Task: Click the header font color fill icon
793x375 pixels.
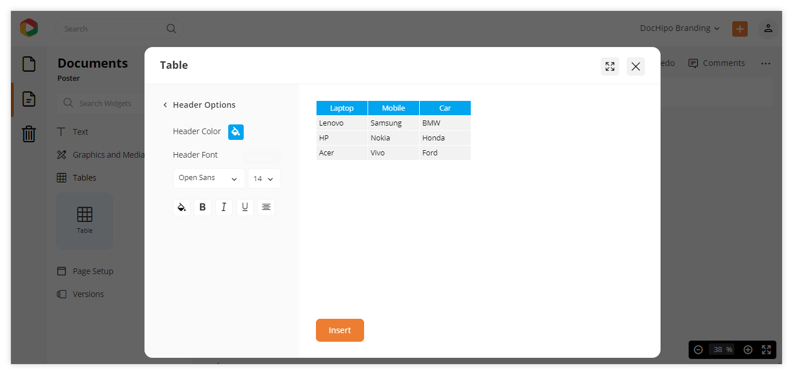Action: [x=182, y=208]
